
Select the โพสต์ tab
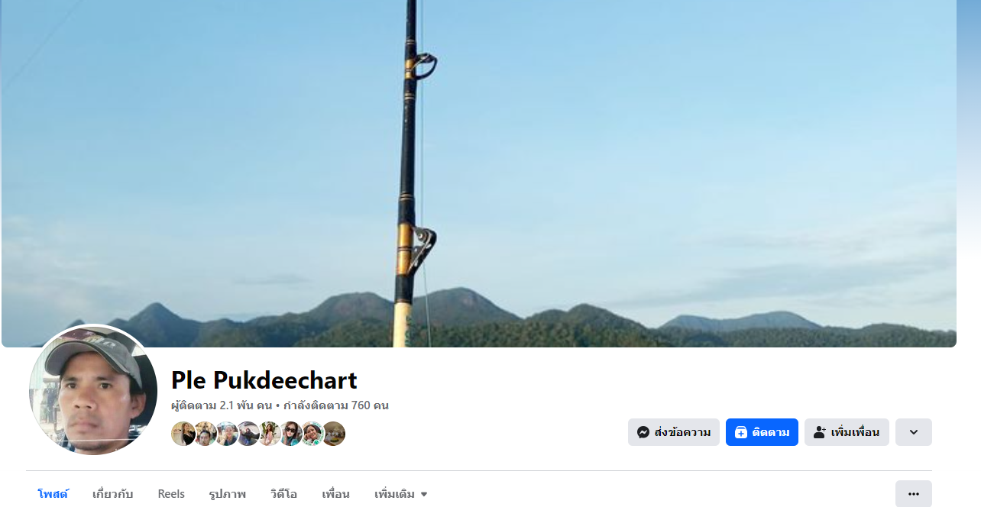[53, 494]
